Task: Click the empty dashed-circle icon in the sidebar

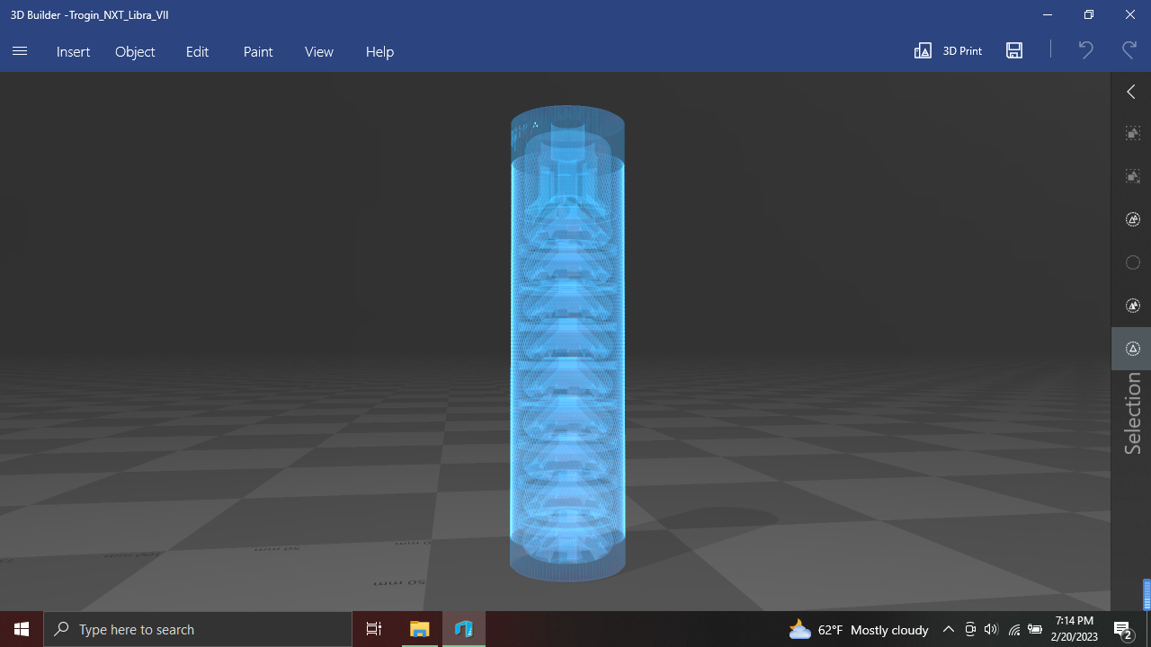Action: click(1133, 262)
